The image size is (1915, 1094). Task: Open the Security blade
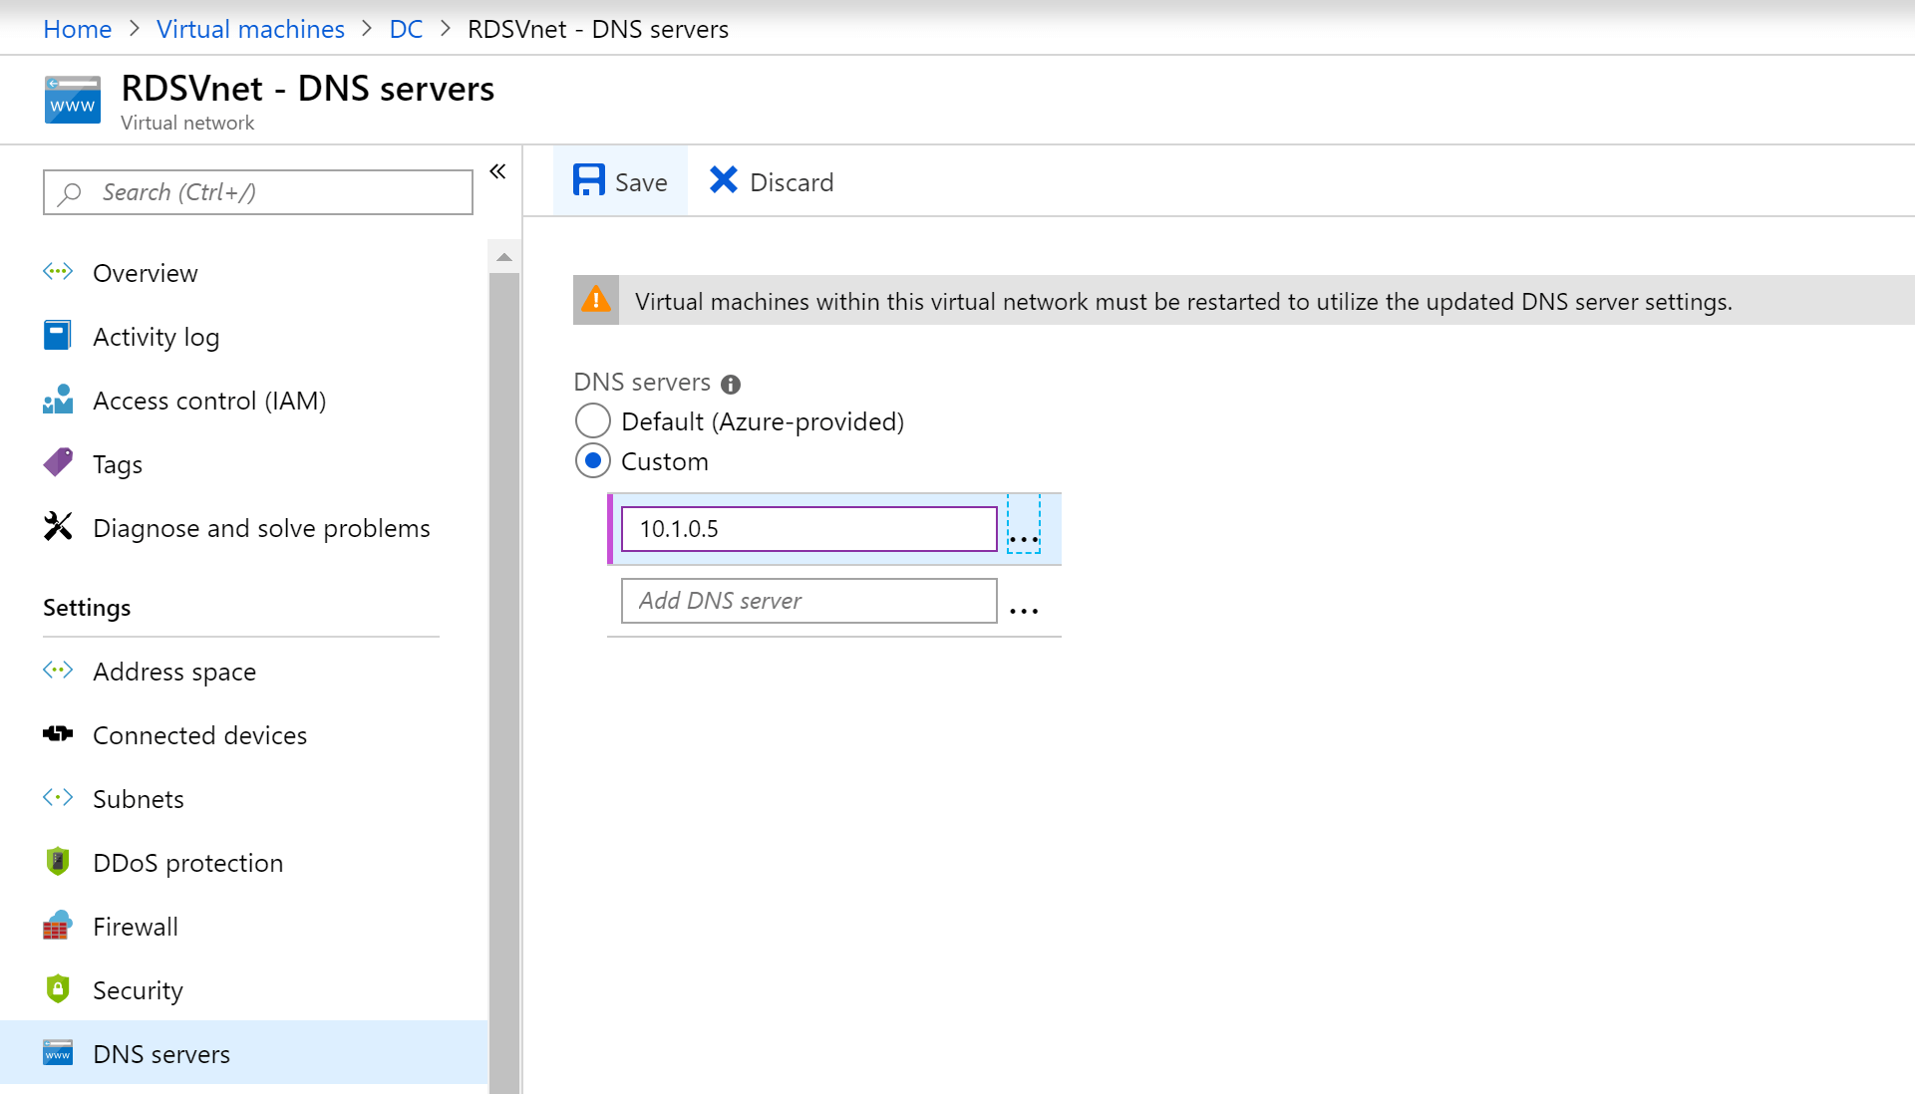(138, 989)
